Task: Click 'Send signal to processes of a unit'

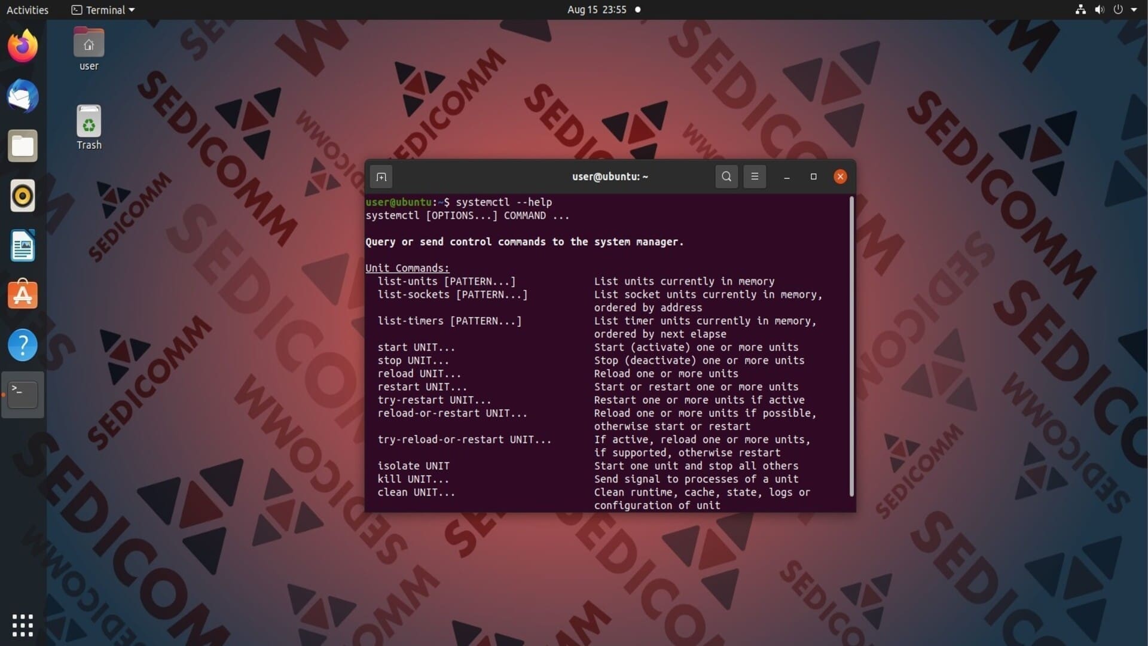Action: 696,479
